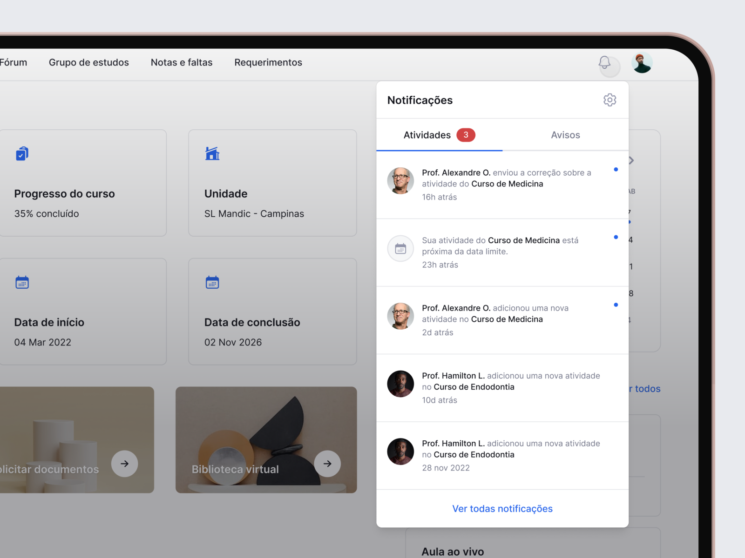This screenshot has height=558, width=745.
Task: Open the Data de início card
Action: tap(83, 312)
